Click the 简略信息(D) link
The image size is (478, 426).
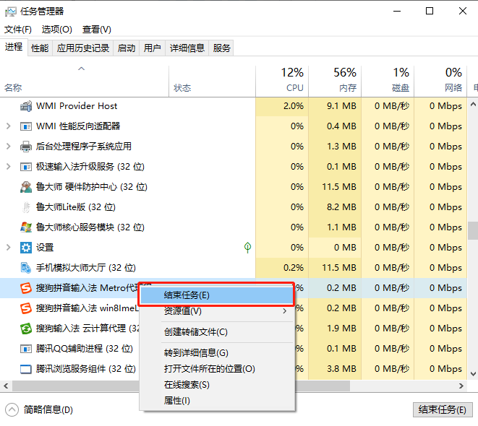(48, 410)
